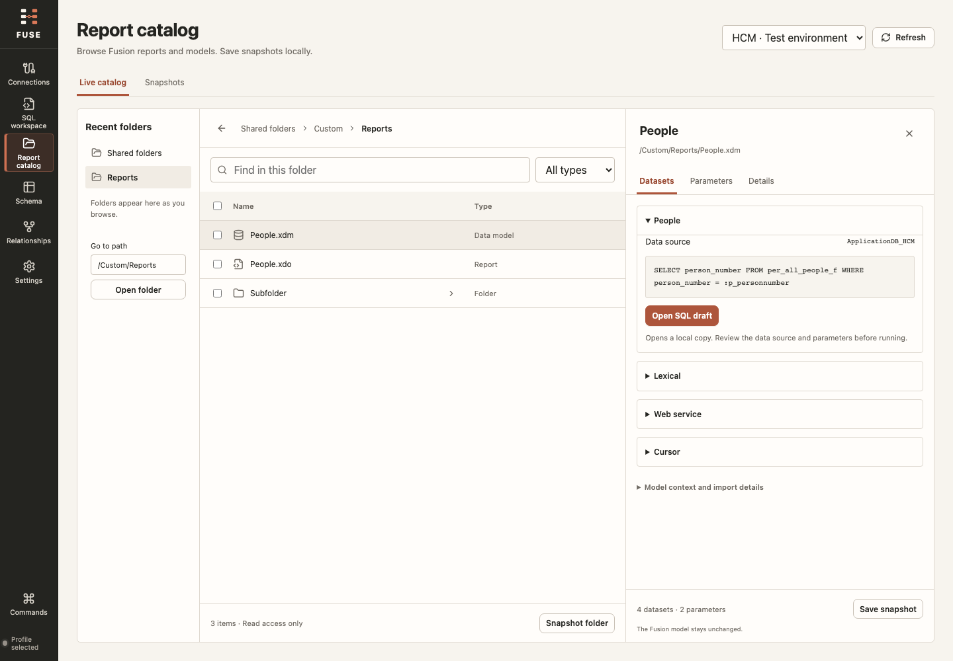This screenshot has width=953, height=661.
Task: Click the FUSE logo
Action: (28, 24)
